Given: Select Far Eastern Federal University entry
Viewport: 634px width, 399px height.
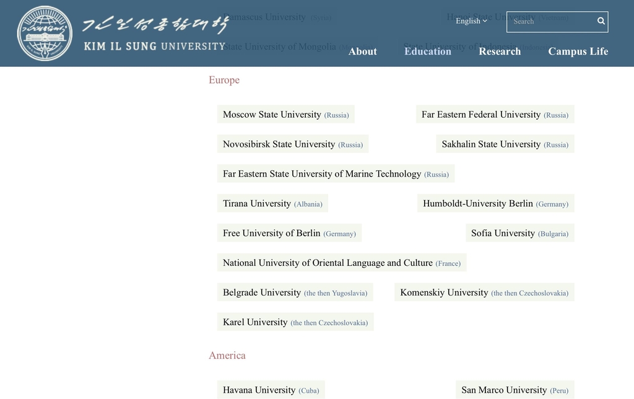Looking at the screenshot, I should (x=495, y=114).
